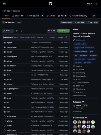Open the hamburger navigation menu
The height and width of the screenshot is (135, 101).
(4, 4)
